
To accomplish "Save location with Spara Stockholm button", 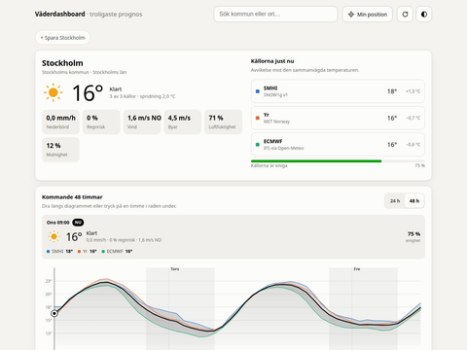I will pyautogui.click(x=62, y=38).
